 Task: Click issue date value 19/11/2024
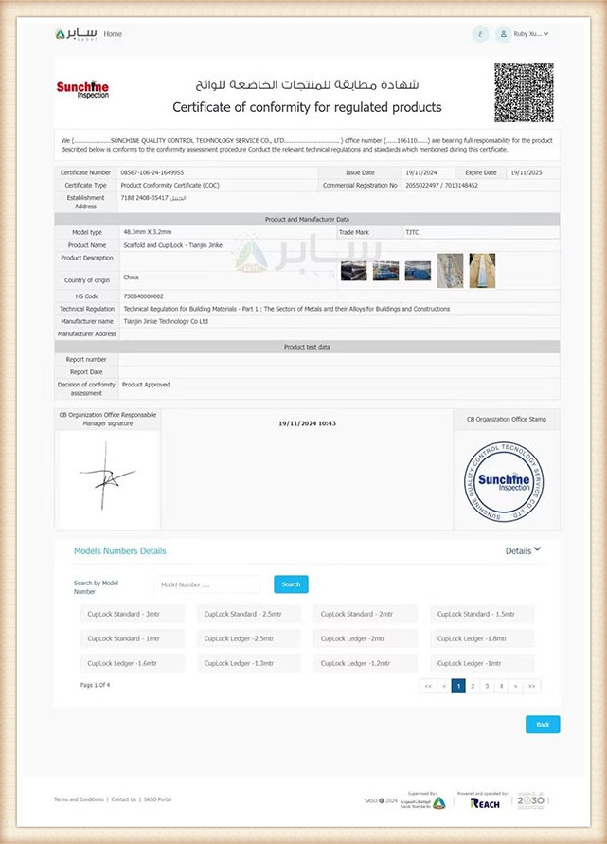pyautogui.click(x=421, y=172)
